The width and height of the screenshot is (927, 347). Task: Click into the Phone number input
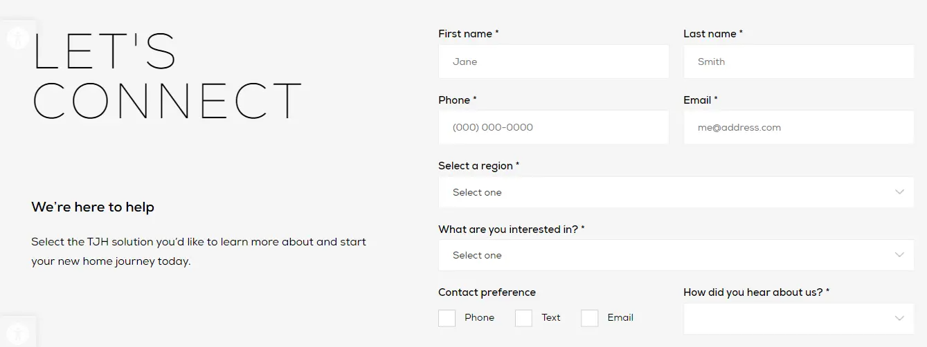554,127
